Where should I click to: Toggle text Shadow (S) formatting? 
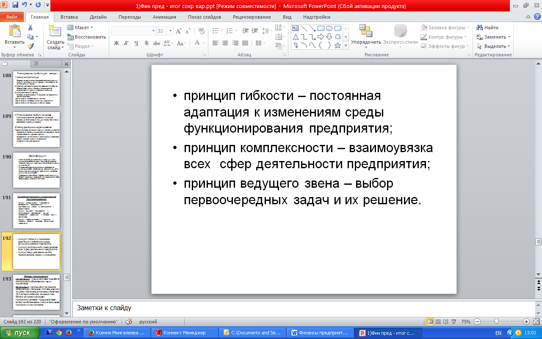pyautogui.click(x=146, y=43)
